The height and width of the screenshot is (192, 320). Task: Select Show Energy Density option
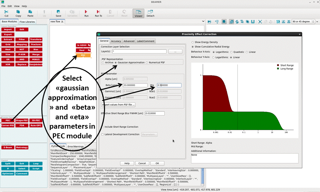point(193,42)
